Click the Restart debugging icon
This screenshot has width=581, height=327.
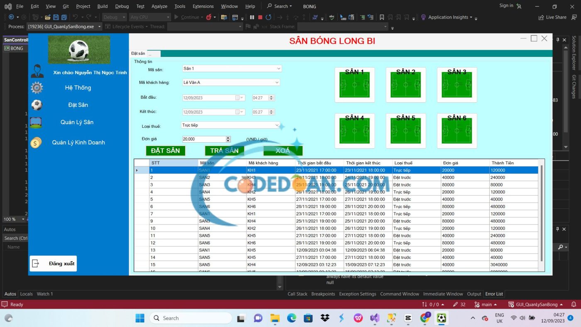[269, 17]
